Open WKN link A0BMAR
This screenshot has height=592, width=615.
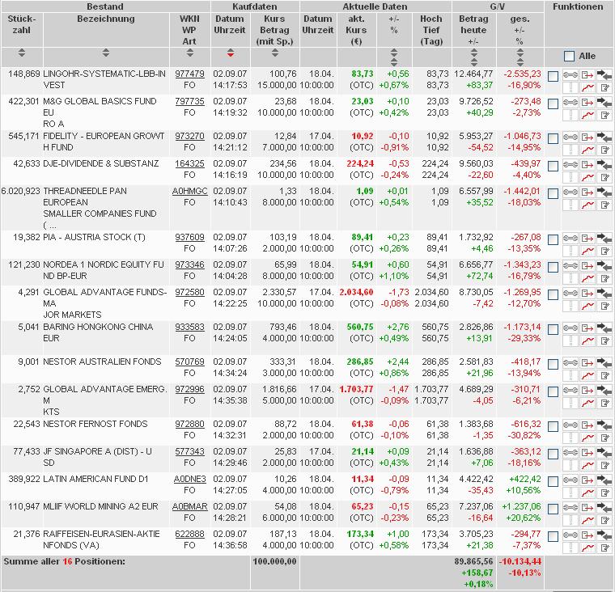pos(190,506)
